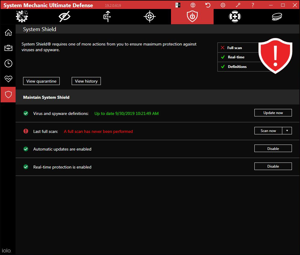Click View history button
Viewport: 300px width, 255px height.
(x=86, y=81)
